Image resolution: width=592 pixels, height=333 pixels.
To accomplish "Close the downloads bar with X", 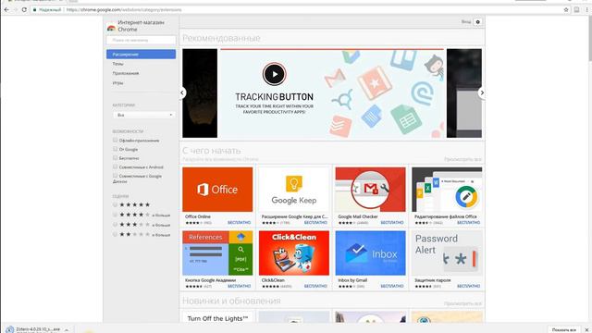I will [x=587, y=329].
